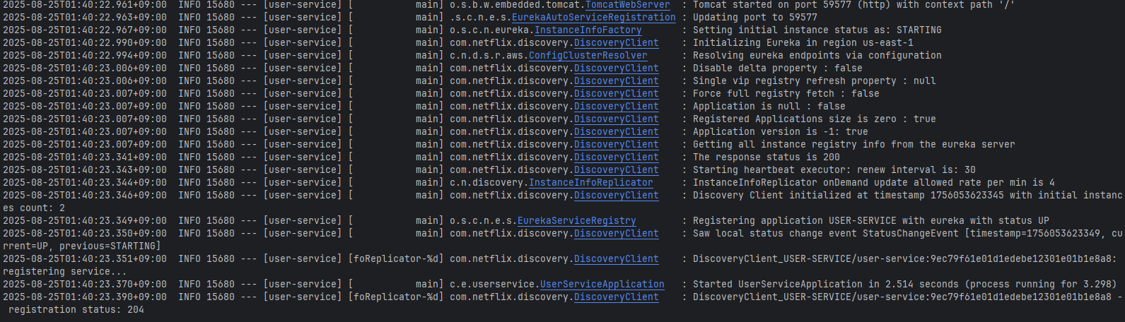Open the UserServiceApplication class link
Viewport: 1125px width, 322px height.
pyautogui.click(x=602, y=285)
